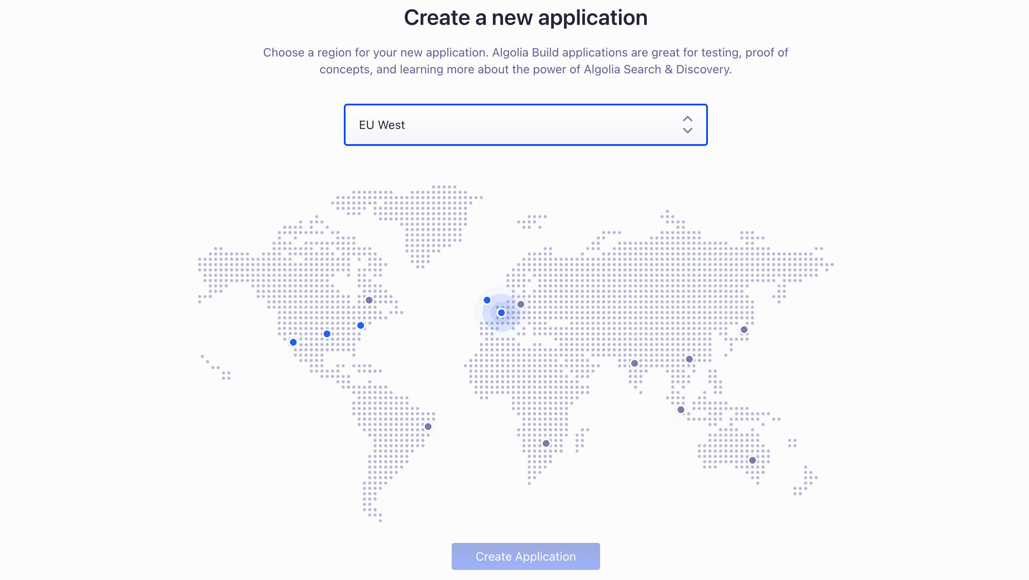The image size is (1029, 580).
Task: Select the grey Central Europe map marker
Action: (520, 304)
